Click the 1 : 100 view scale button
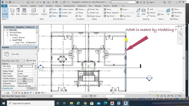 pos(7,93)
